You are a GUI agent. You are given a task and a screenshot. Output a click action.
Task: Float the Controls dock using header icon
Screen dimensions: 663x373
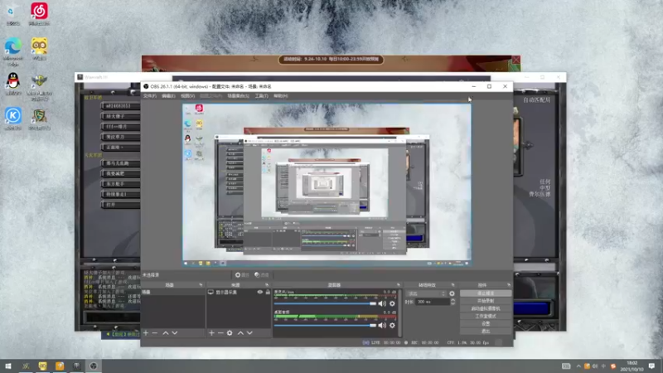pyautogui.click(x=509, y=285)
